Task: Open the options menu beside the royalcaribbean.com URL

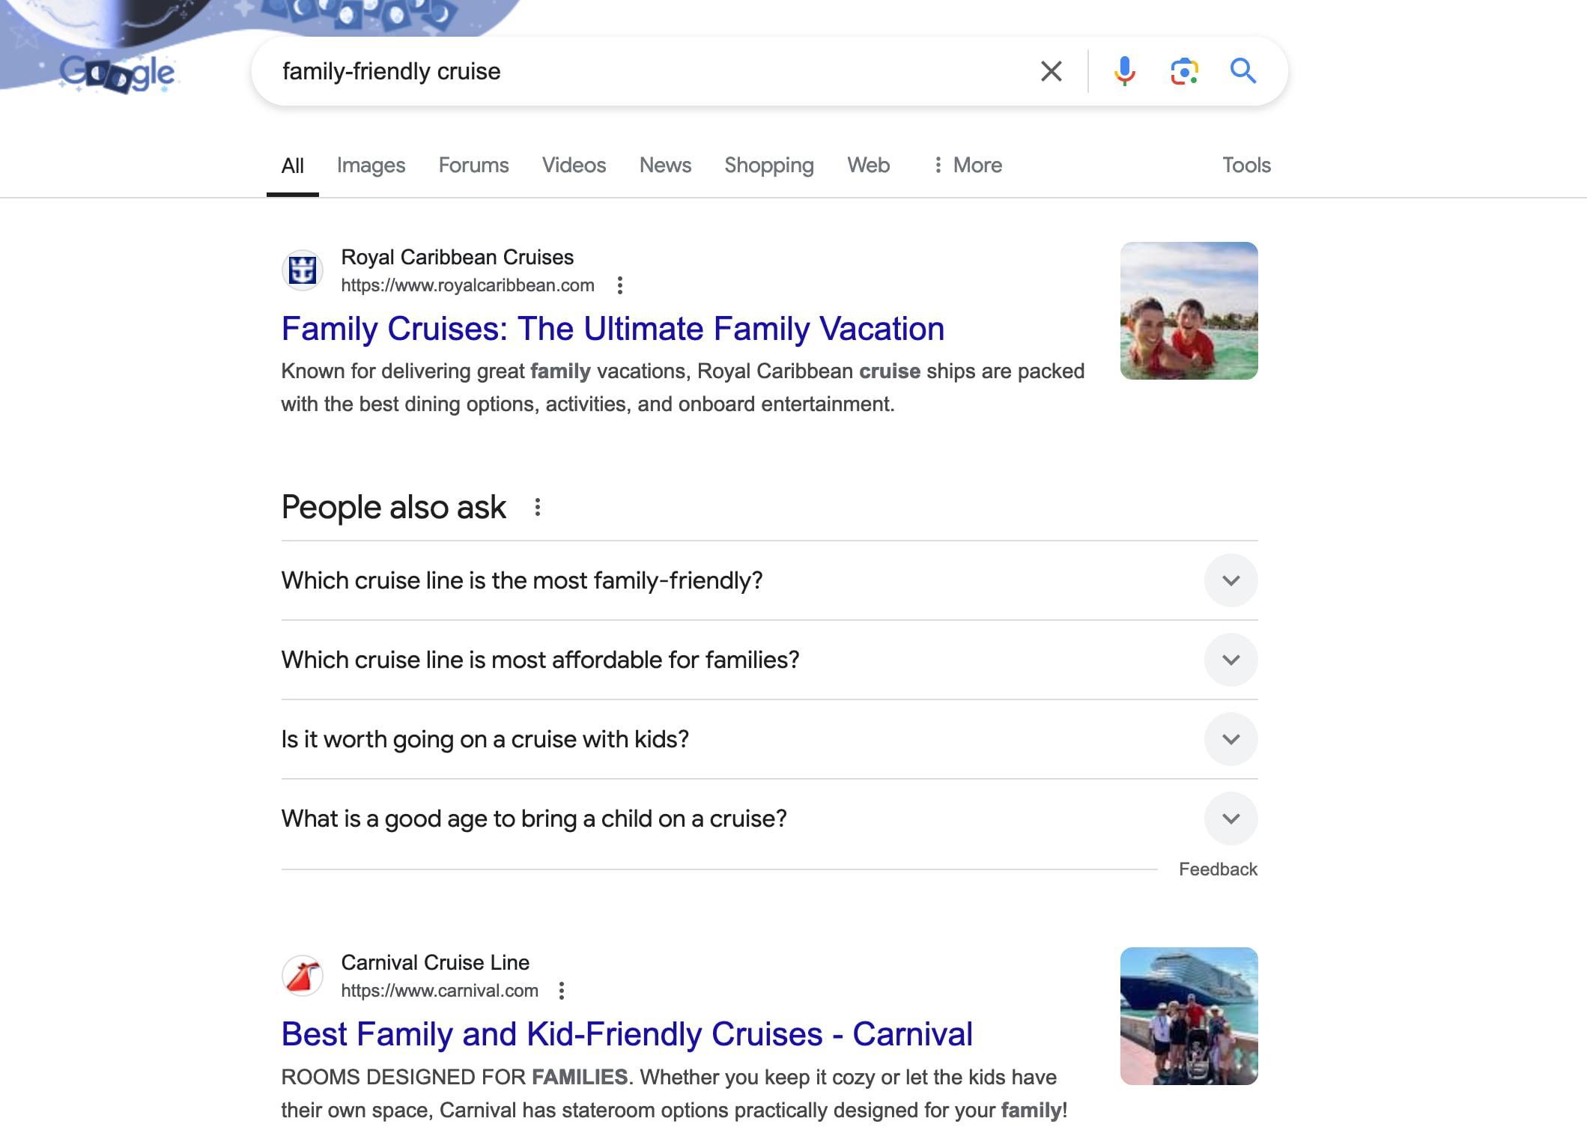Action: click(x=619, y=285)
